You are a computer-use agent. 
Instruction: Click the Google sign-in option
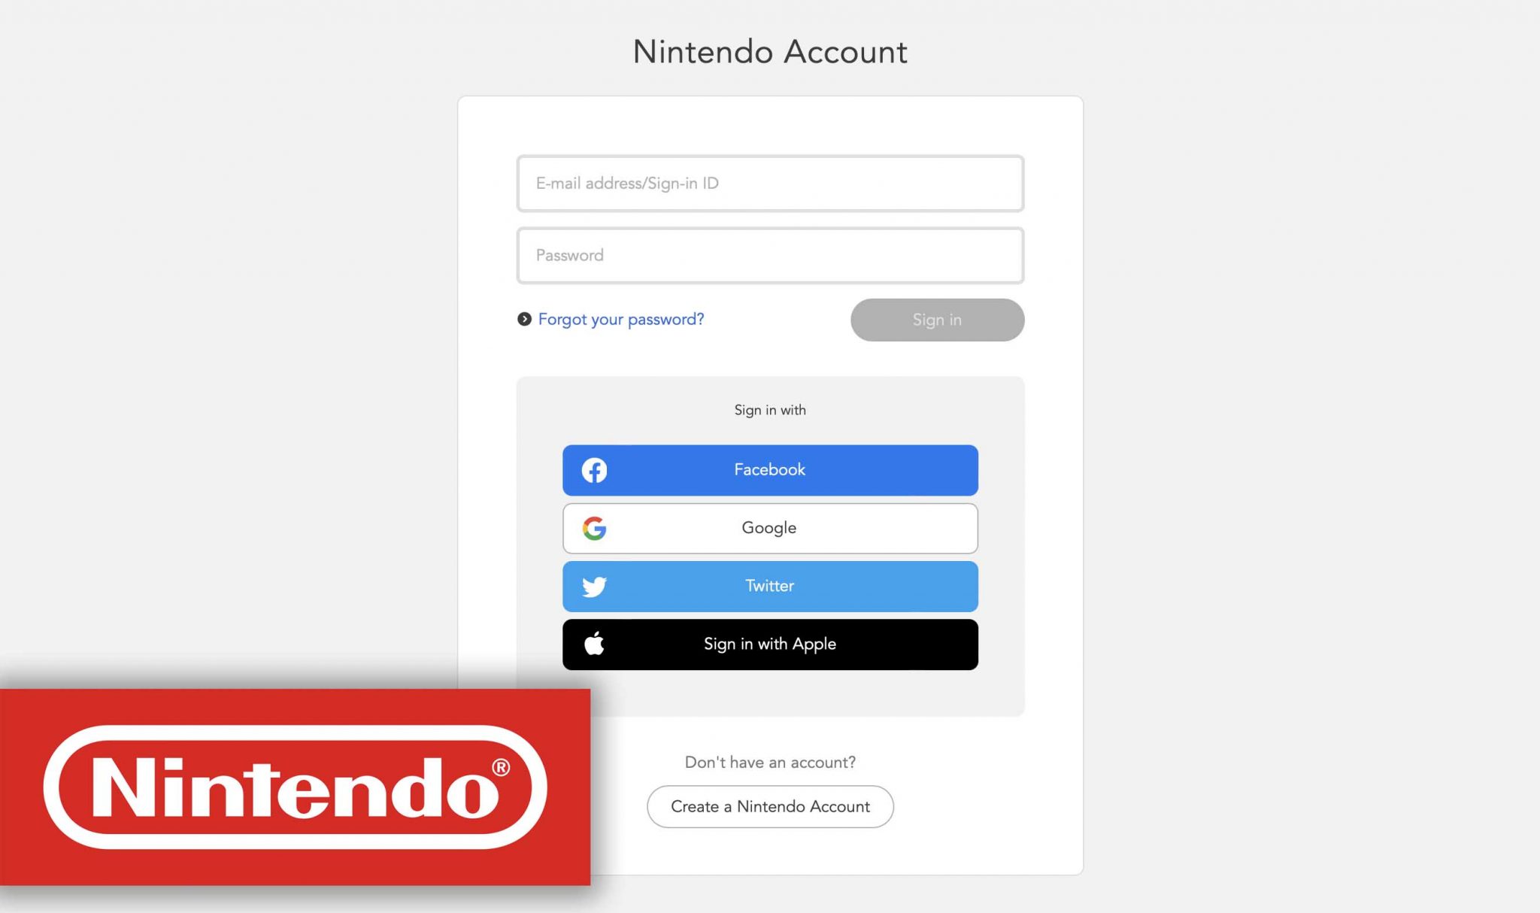point(769,527)
